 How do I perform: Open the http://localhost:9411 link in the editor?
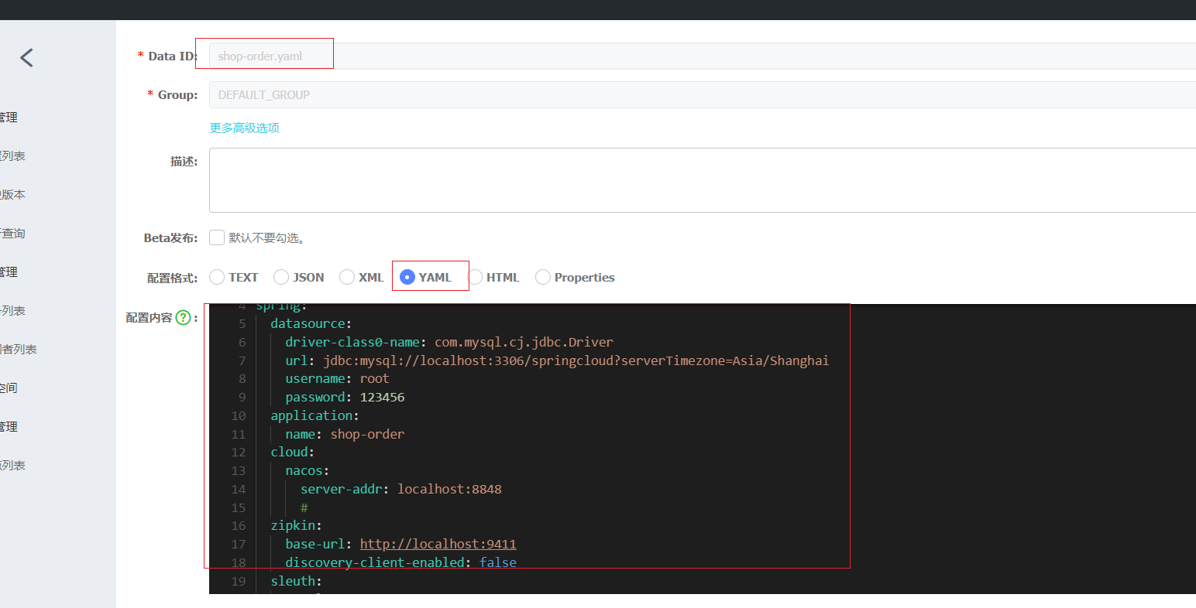click(x=438, y=544)
